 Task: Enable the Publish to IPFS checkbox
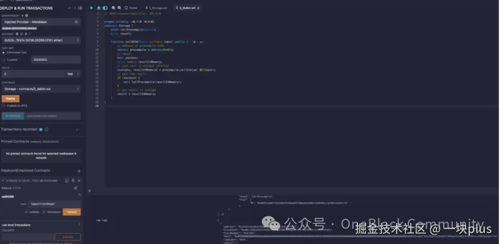[x=3, y=106]
